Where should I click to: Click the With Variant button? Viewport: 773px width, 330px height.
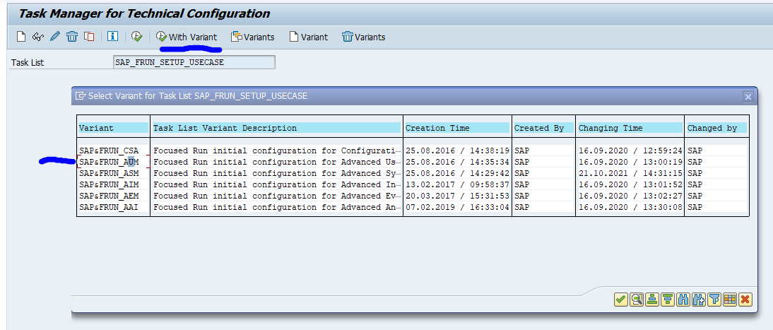pos(187,37)
